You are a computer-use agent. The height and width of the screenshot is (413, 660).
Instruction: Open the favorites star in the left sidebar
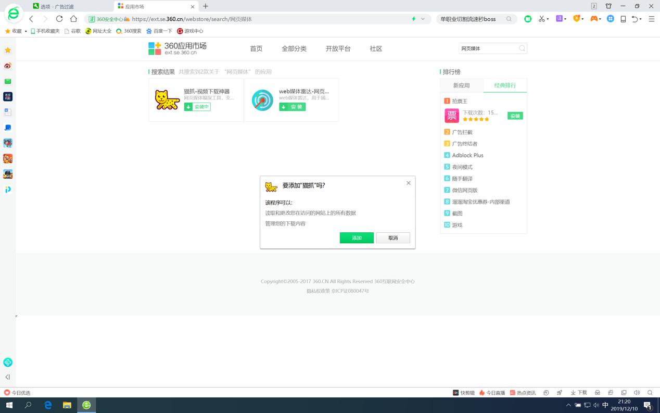pos(8,50)
